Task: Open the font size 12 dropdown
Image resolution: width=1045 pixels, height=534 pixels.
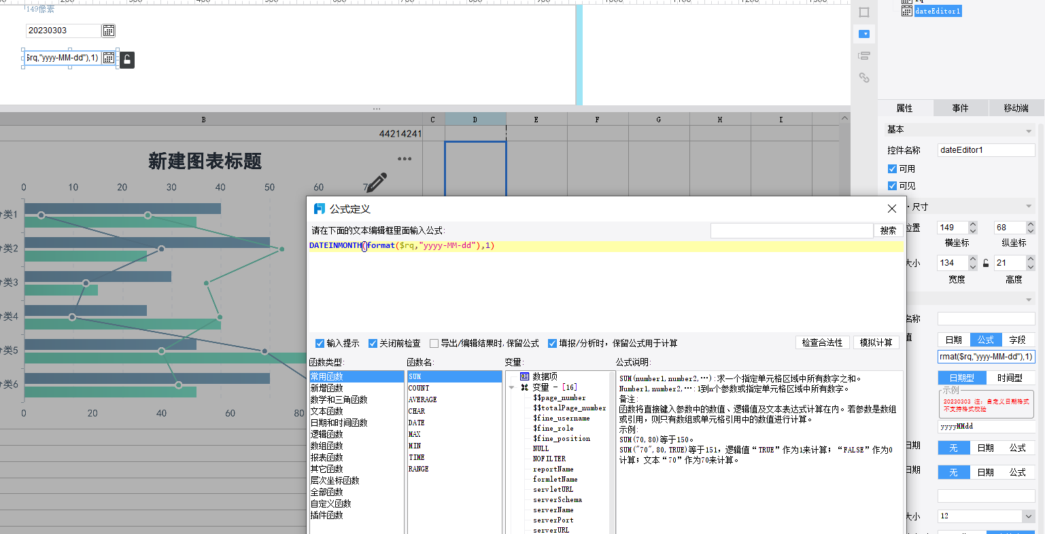Action: tap(1027, 516)
